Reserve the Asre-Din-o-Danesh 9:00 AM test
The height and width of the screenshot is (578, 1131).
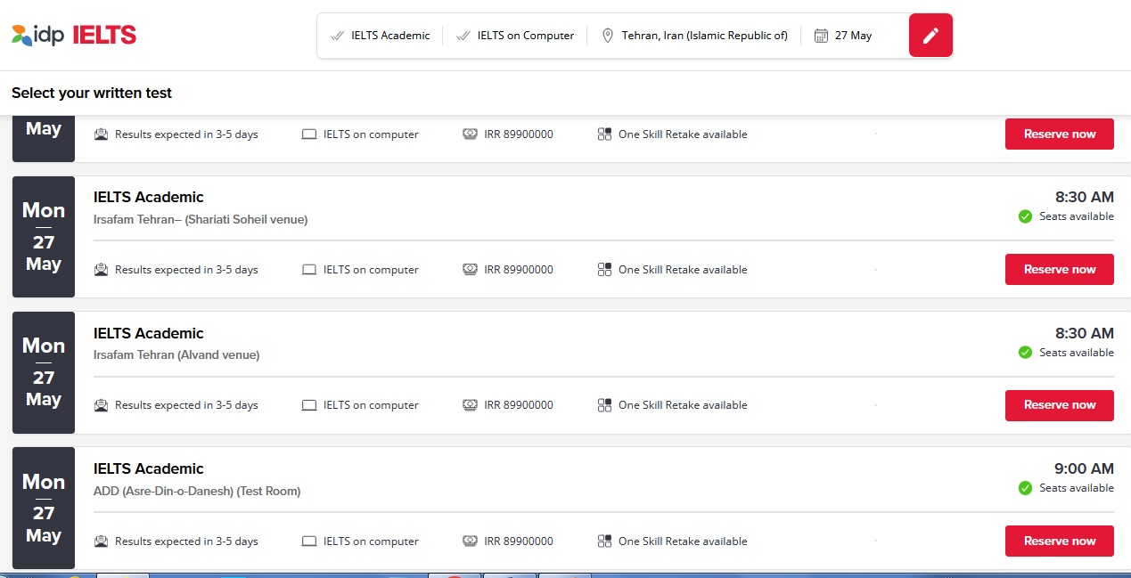1060,541
